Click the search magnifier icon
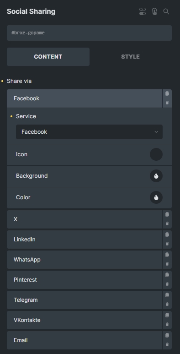180x354 pixels. 166,11
